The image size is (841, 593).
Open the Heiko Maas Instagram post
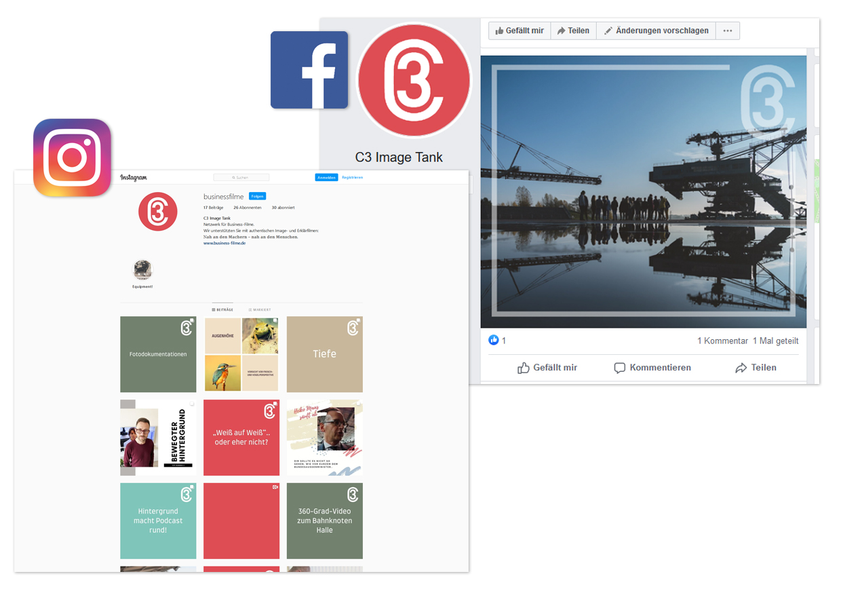pos(325,438)
